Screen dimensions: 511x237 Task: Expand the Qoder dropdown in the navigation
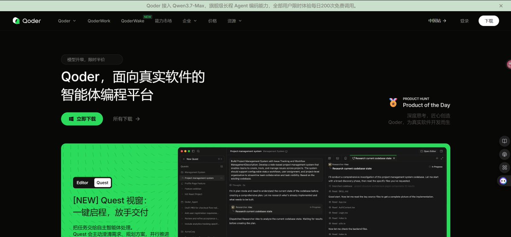pos(67,21)
